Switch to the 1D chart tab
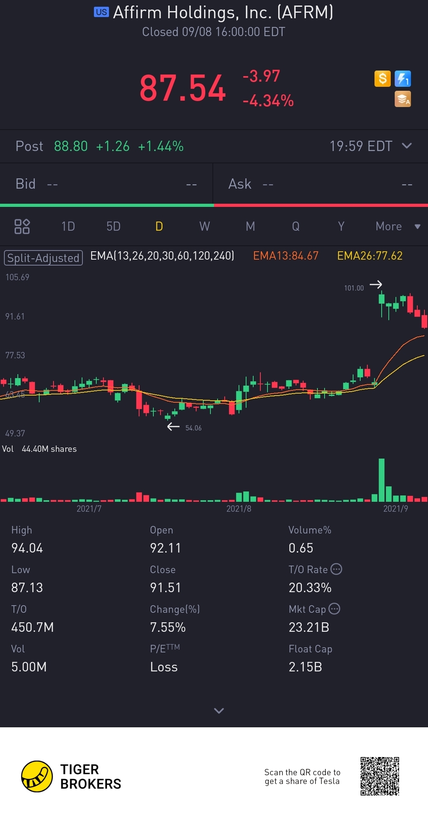 coord(68,226)
